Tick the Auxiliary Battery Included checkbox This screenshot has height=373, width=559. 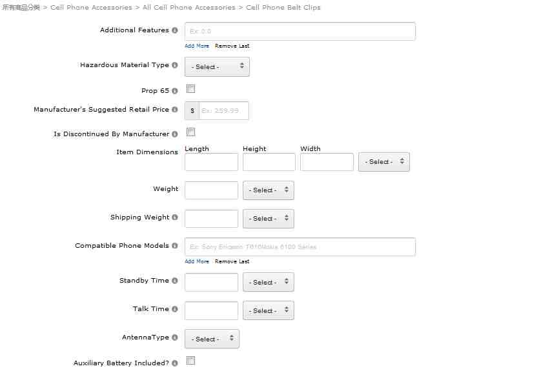[x=191, y=361]
